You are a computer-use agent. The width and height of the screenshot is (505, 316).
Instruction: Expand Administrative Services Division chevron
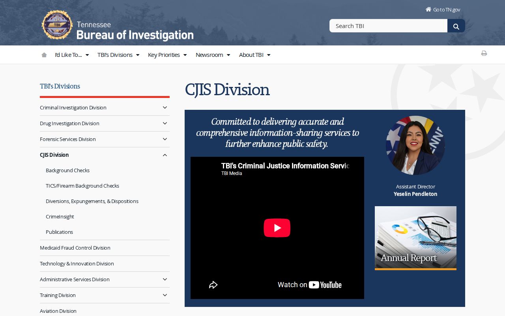point(165,279)
